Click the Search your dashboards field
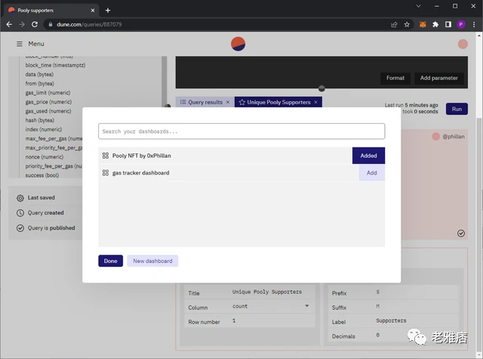The width and height of the screenshot is (483, 359). coord(241,132)
